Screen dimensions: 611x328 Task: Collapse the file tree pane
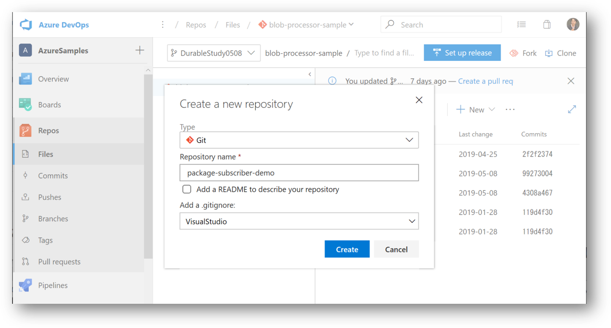(x=310, y=74)
